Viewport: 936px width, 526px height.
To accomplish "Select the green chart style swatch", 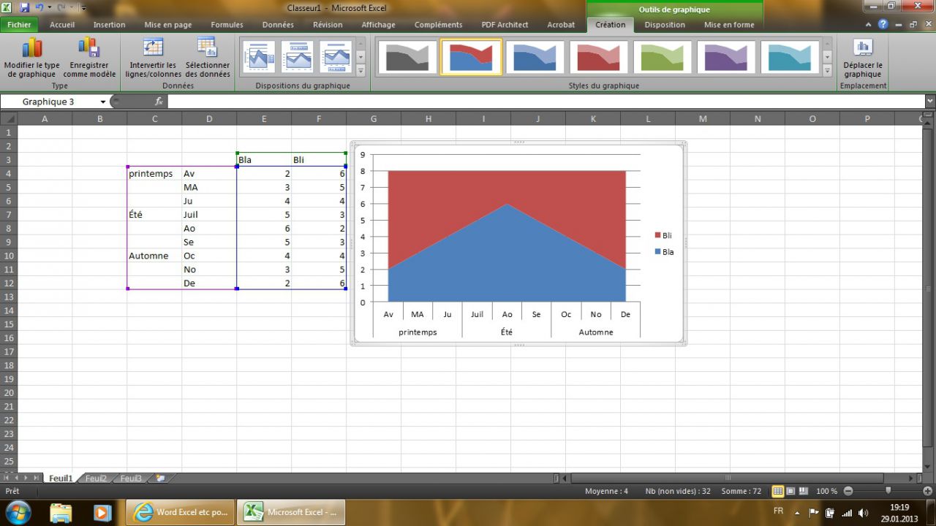I will coord(663,57).
